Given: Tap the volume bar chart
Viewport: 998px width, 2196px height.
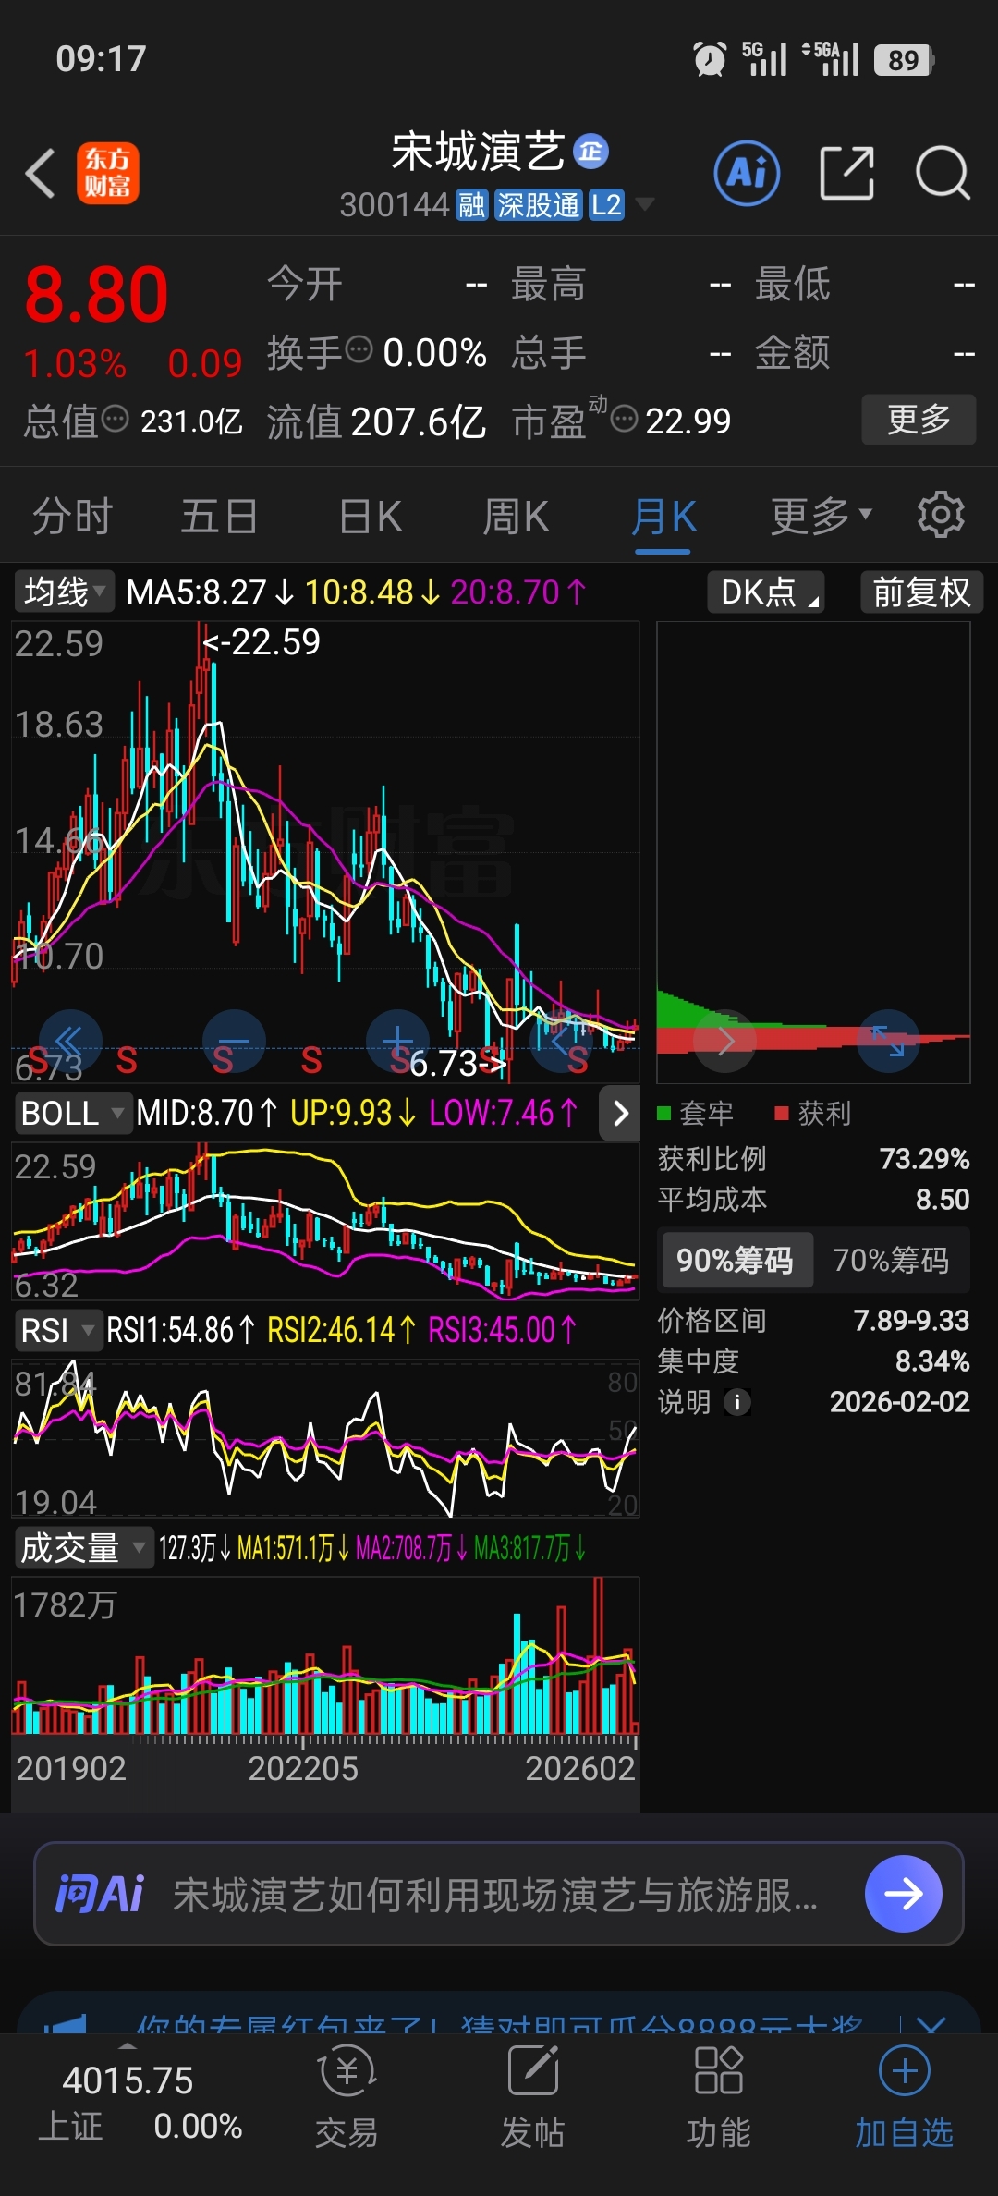Looking at the screenshot, I should [x=325, y=1656].
